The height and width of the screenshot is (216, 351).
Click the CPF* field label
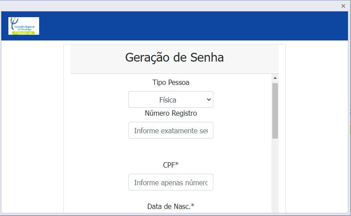pyautogui.click(x=171, y=165)
